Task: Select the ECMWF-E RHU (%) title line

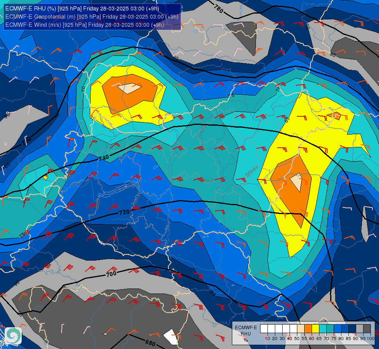Action: pos(82,9)
